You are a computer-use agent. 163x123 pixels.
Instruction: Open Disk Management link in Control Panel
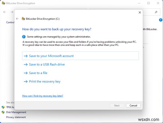click(16, 112)
